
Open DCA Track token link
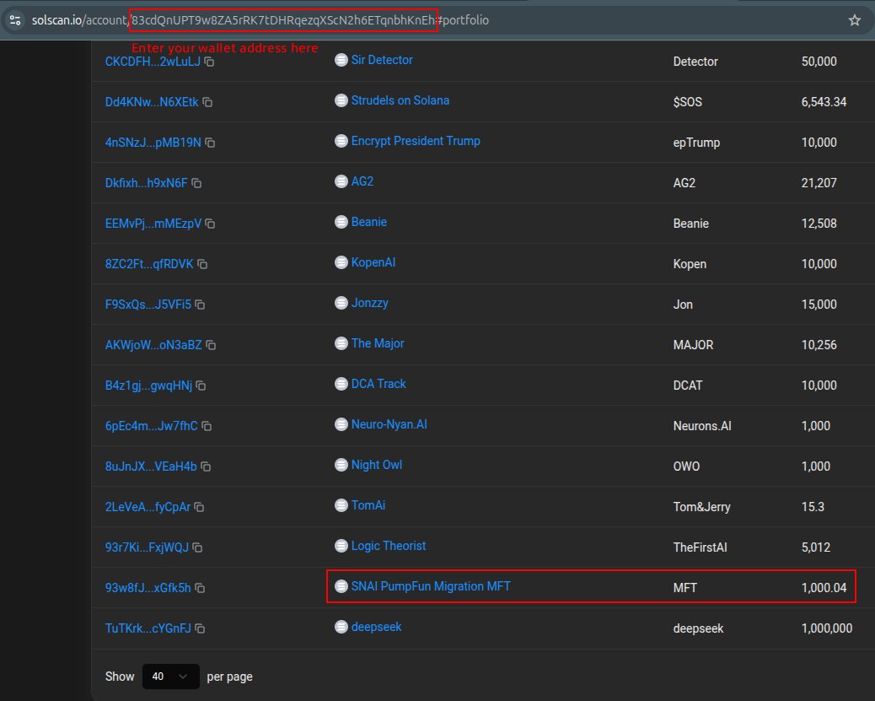[x=378, y=384]
